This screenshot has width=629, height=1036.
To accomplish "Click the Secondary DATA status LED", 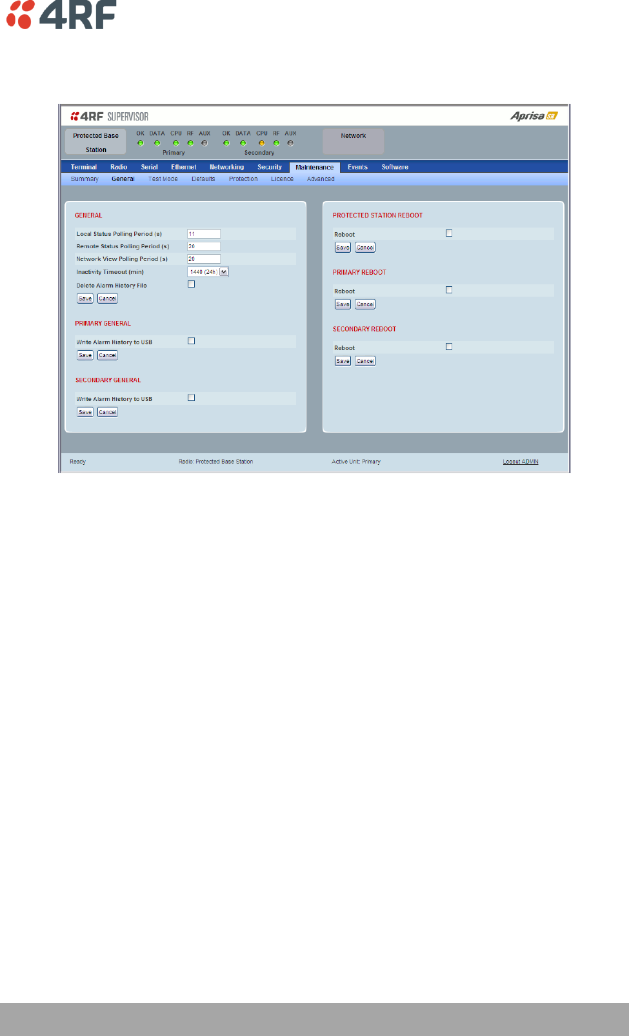I will click(243, 143).
